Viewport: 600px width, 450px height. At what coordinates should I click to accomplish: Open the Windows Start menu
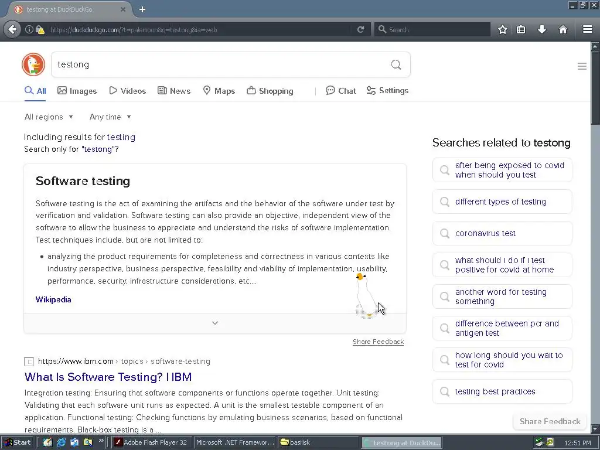pyautogui.click(x=18, y=442)
